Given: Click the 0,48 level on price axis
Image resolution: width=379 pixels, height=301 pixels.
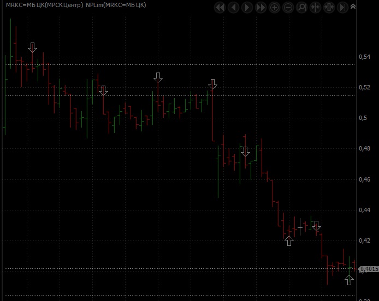Looking at the screenshot, I should click(364, 148).
